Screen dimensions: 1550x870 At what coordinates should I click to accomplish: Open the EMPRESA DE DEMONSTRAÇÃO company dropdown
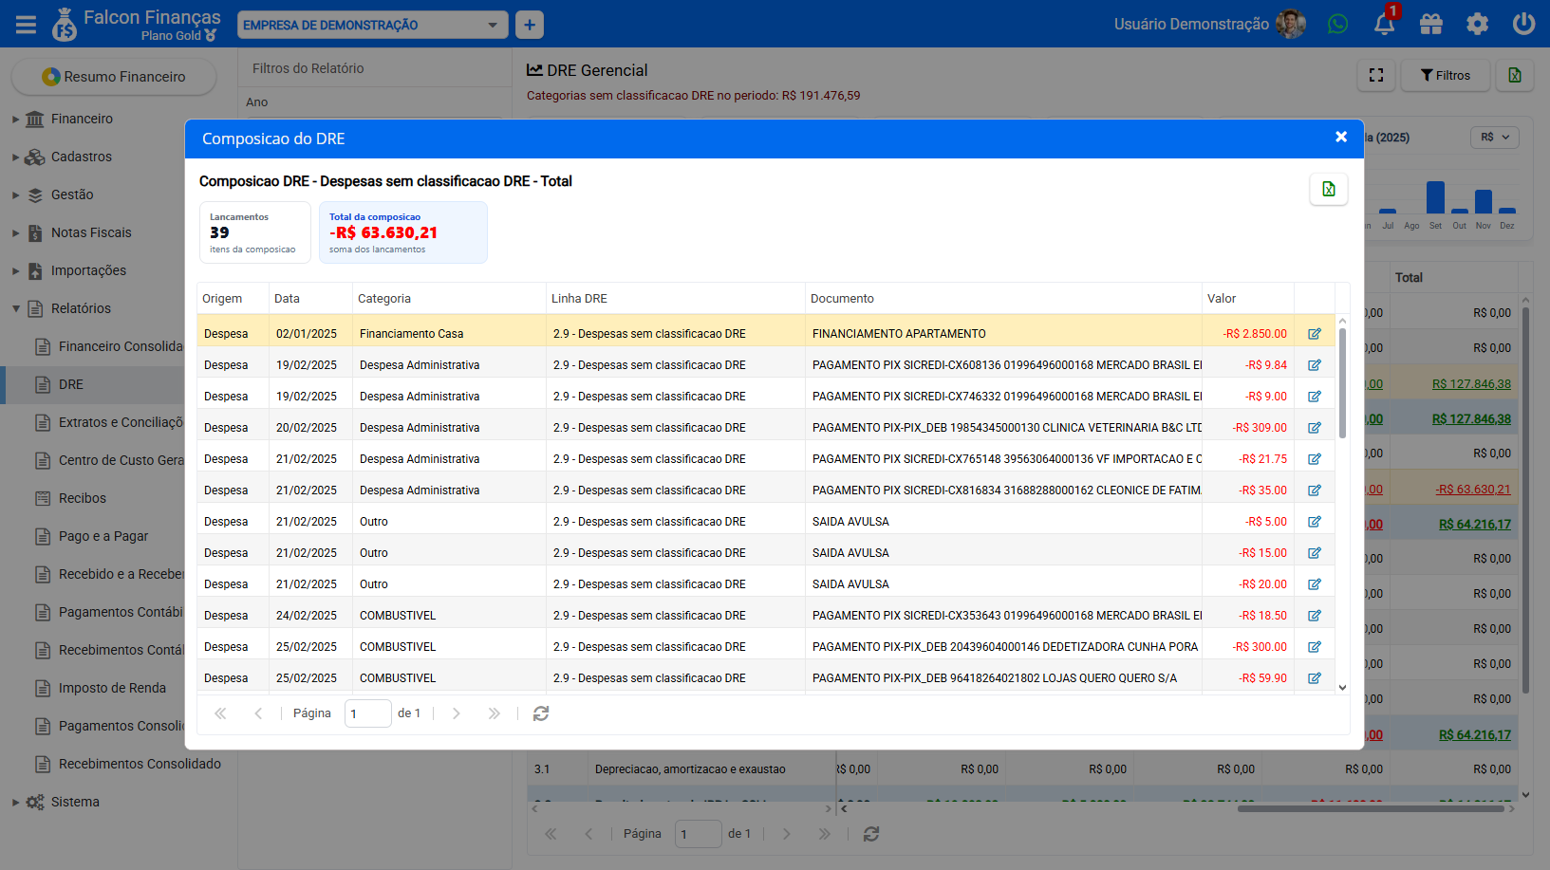tap(372, 25)
